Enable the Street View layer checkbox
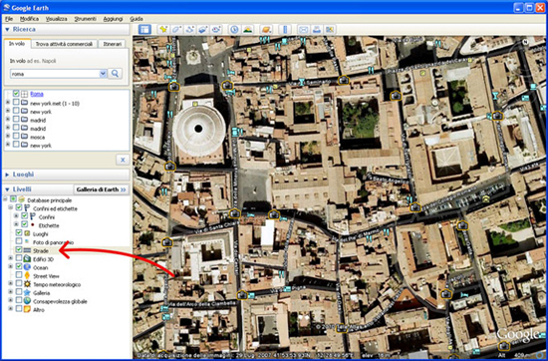The width and height of the screenshot is (548, 361). (19, 275)
